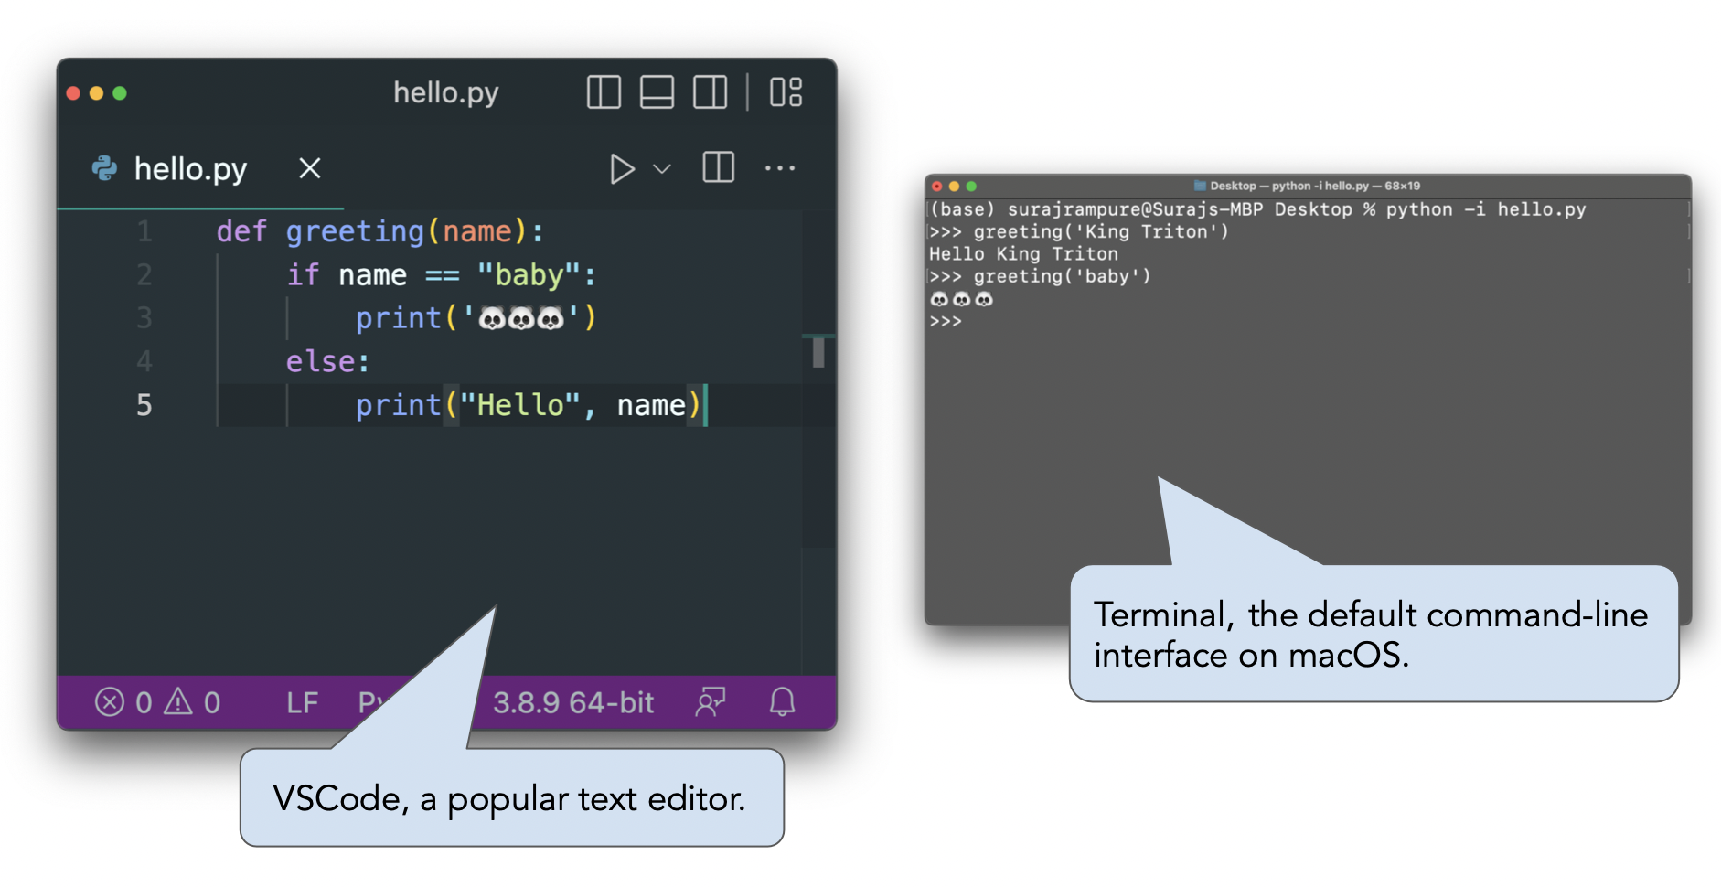Minimize the VSCode window with yellow button
Image resolution: width=1721 pixels, height=887 pixels.
tap(96, 93)
